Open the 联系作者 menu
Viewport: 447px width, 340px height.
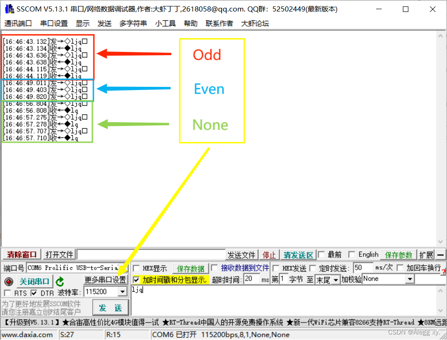[x=219, y=23]
